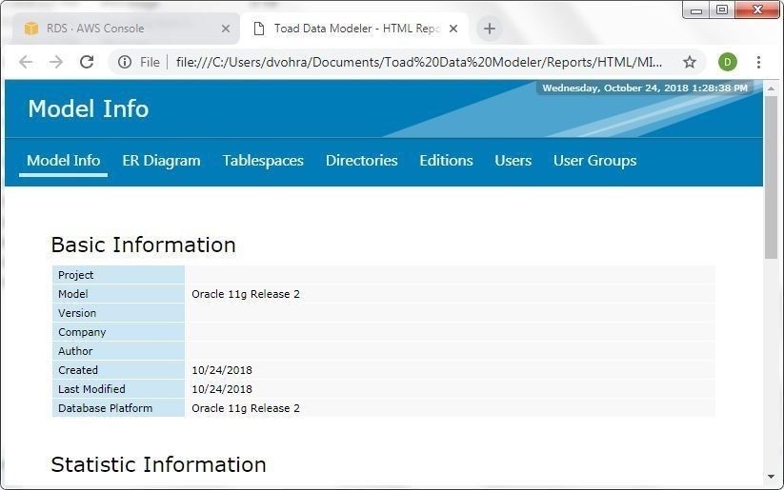Close the RDS AWS Console tab

[x=226, y=29]
